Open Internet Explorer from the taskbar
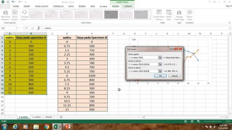 pyautogui.click(x=15, y=127)
